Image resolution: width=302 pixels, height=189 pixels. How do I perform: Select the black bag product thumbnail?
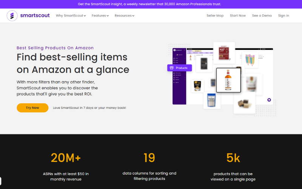point(204,64)
